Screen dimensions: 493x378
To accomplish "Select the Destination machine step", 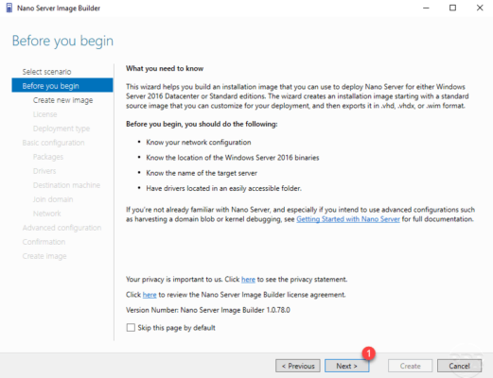I will (x=66, y=185).
